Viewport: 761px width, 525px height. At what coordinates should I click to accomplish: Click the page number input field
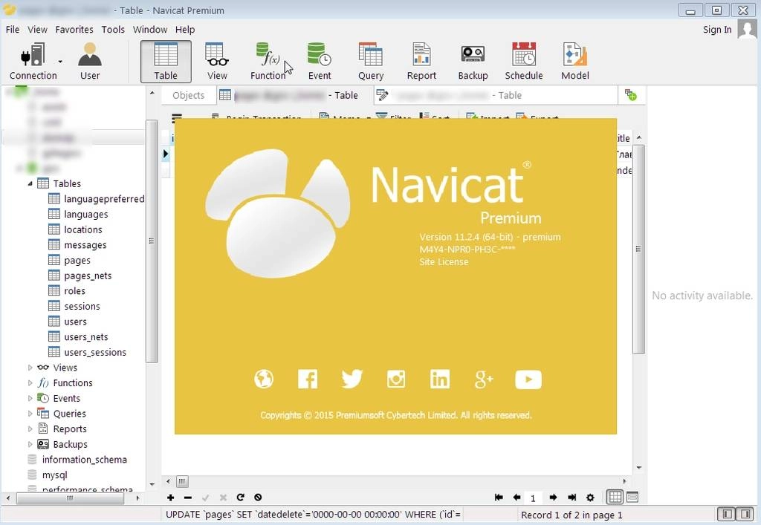534,498
